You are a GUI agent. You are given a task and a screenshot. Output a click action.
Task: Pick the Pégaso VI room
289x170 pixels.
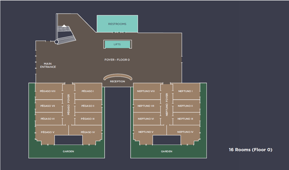pyautogui.click(x=48, y=119)
